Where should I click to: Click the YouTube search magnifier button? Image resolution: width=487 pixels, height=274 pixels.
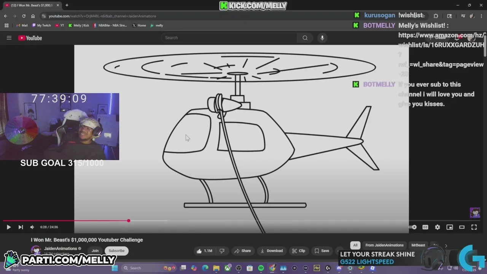(305, 38)
